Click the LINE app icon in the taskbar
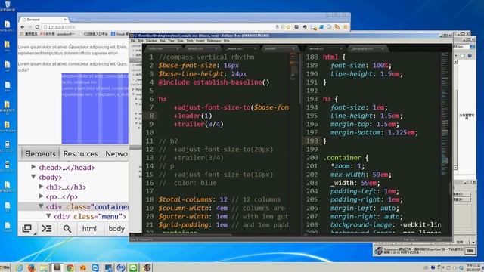This screenshot has height=272, width=484. (133, 267)
